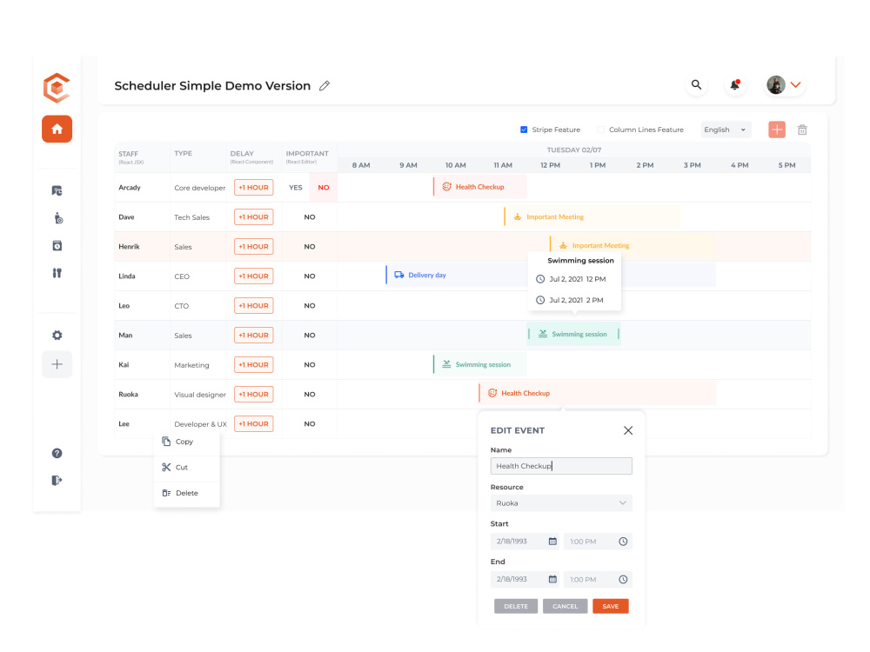Click scissors icon in context menu
The height and width of the screenshot is (652, 870).
tap(166, 468)
